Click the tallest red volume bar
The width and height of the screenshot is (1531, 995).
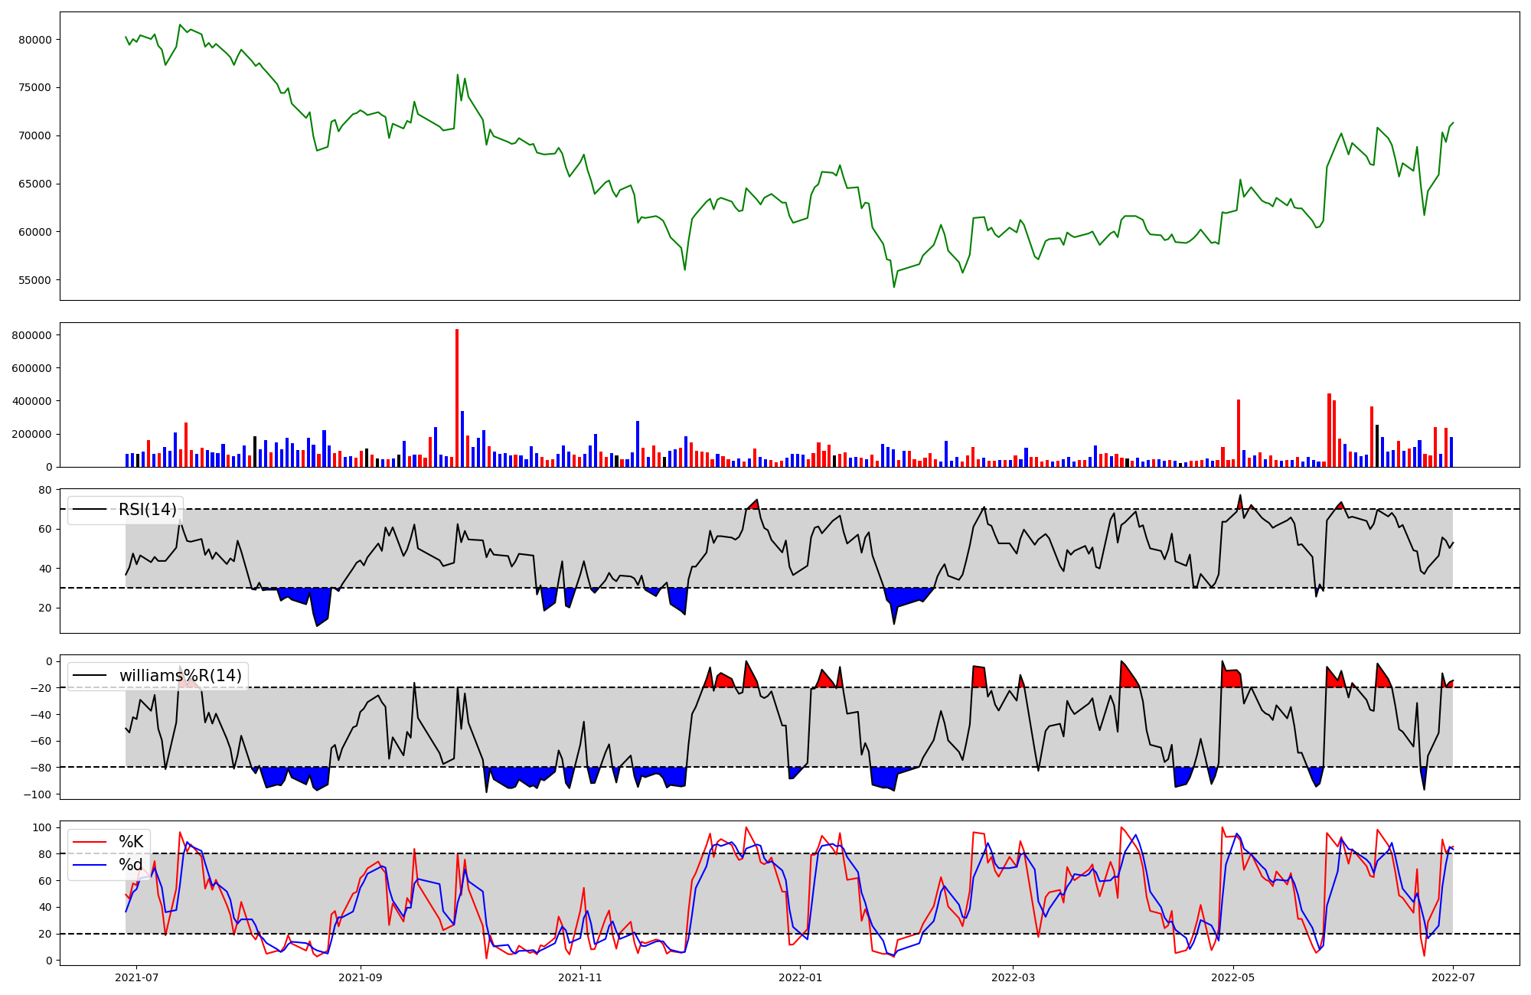tap(457, 398)
